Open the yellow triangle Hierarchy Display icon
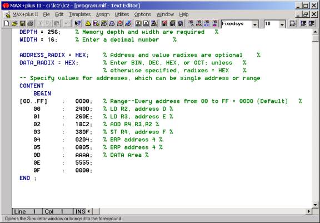The width and height of the screenshot is (320, 223). [x=88, y=23]
